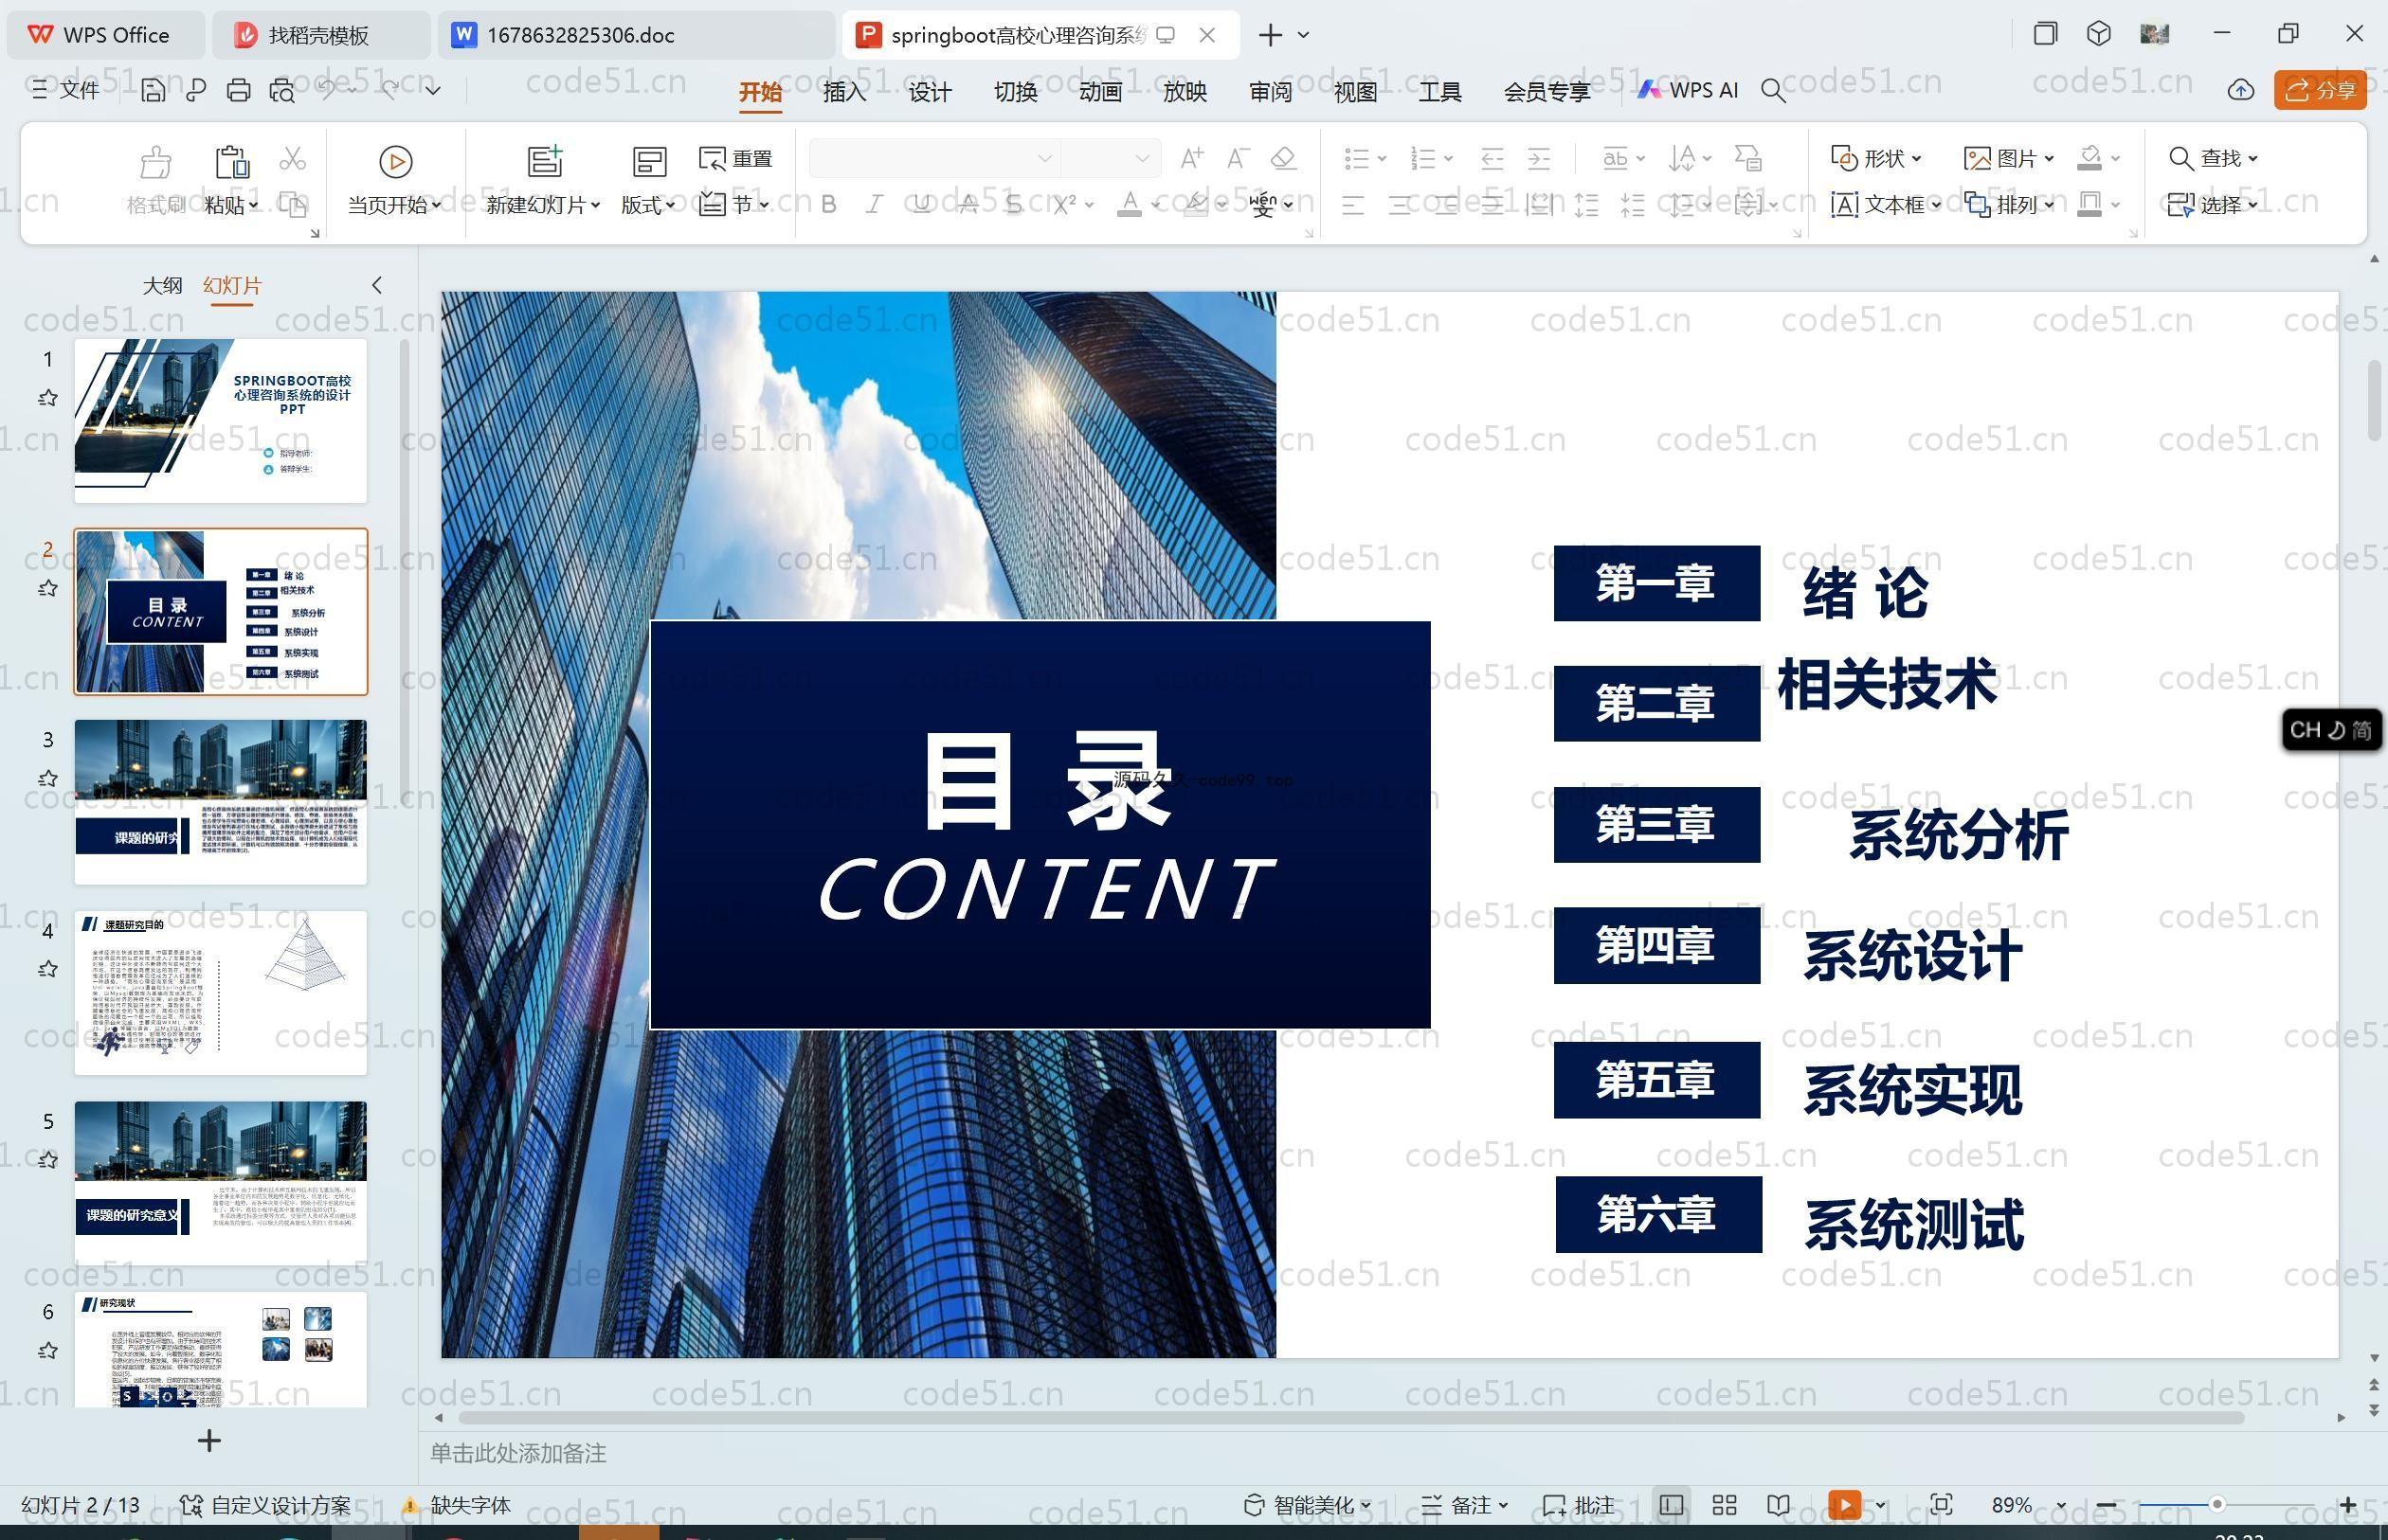Click the Redo arrow icon
The width and height of the screenshot is (2388, 1540).
pos(390,90)
